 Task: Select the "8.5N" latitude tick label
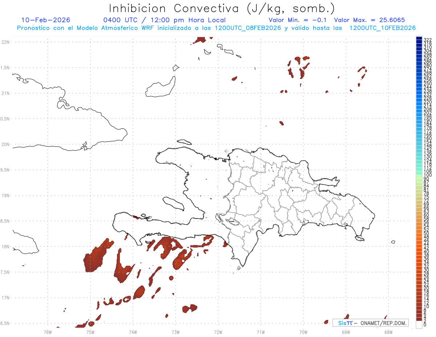click(5, 221)
